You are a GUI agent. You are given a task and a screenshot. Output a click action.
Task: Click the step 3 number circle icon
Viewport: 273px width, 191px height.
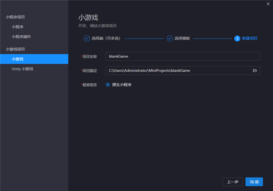coord(237,38)
